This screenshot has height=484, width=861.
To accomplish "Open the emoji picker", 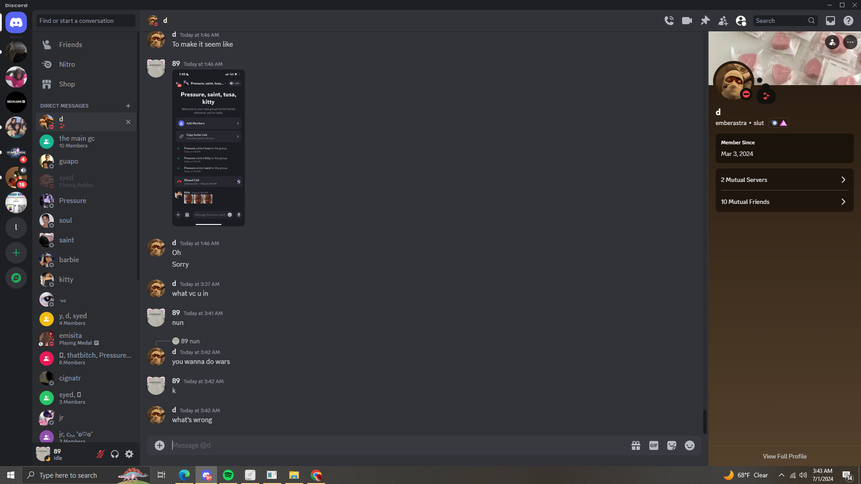I will pos(690,445).
